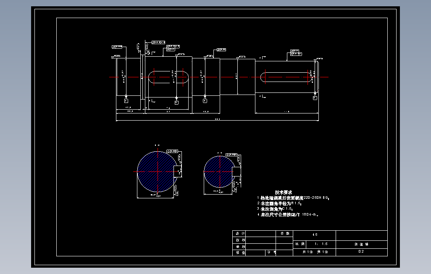Viewport: 431px width, 274px height.
Task: Click the 日期 cell in title block
Action: coord(284,233)
